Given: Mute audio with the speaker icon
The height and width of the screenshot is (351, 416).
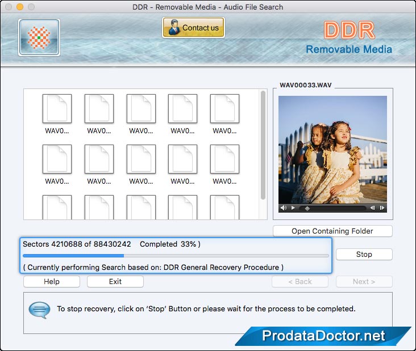Looking at the screenshot, I should (284, 208).
